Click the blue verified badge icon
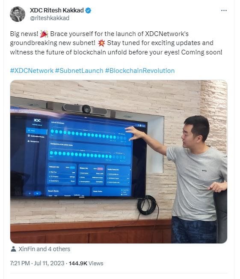This screenshot has height=279, width=240. point(88,10)
